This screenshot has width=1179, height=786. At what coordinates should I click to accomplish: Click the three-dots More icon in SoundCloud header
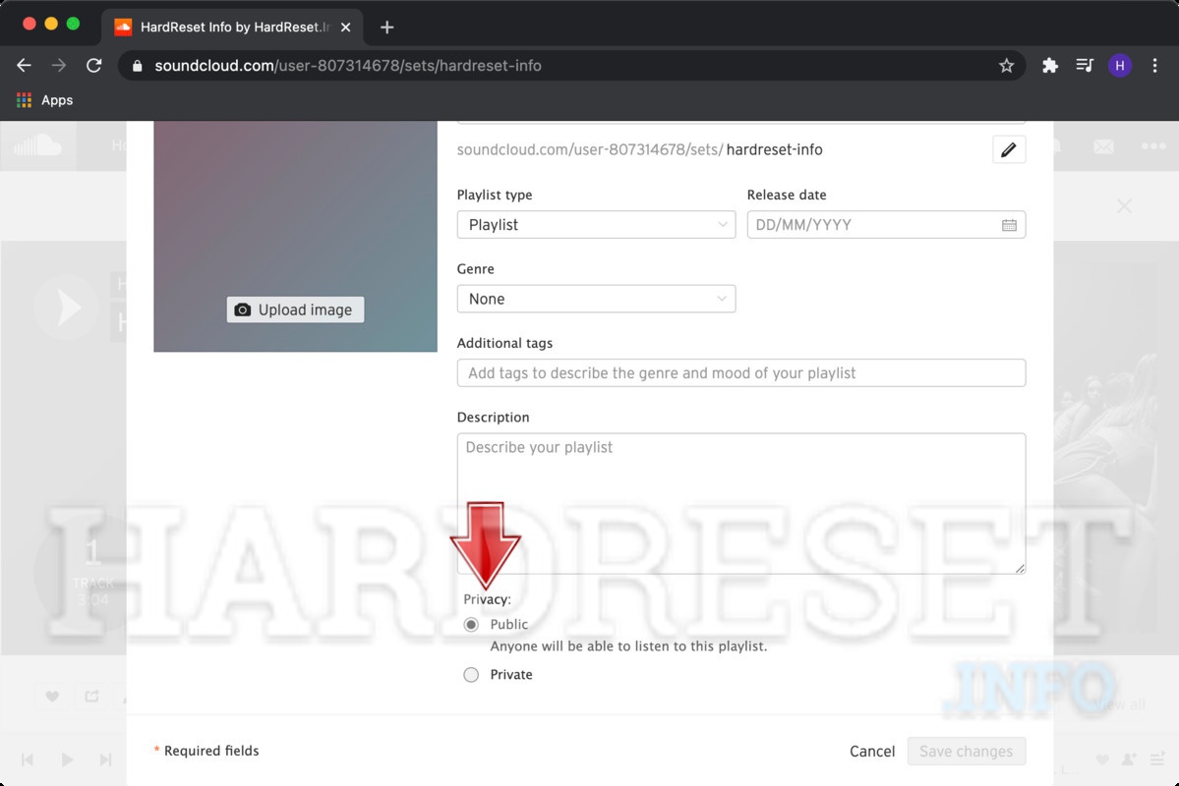[x=1152, y=145]
